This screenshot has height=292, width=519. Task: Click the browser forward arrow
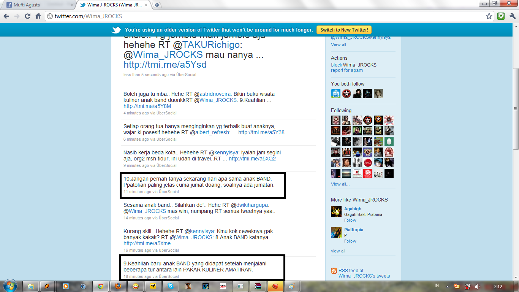click(x=17, y=16)
